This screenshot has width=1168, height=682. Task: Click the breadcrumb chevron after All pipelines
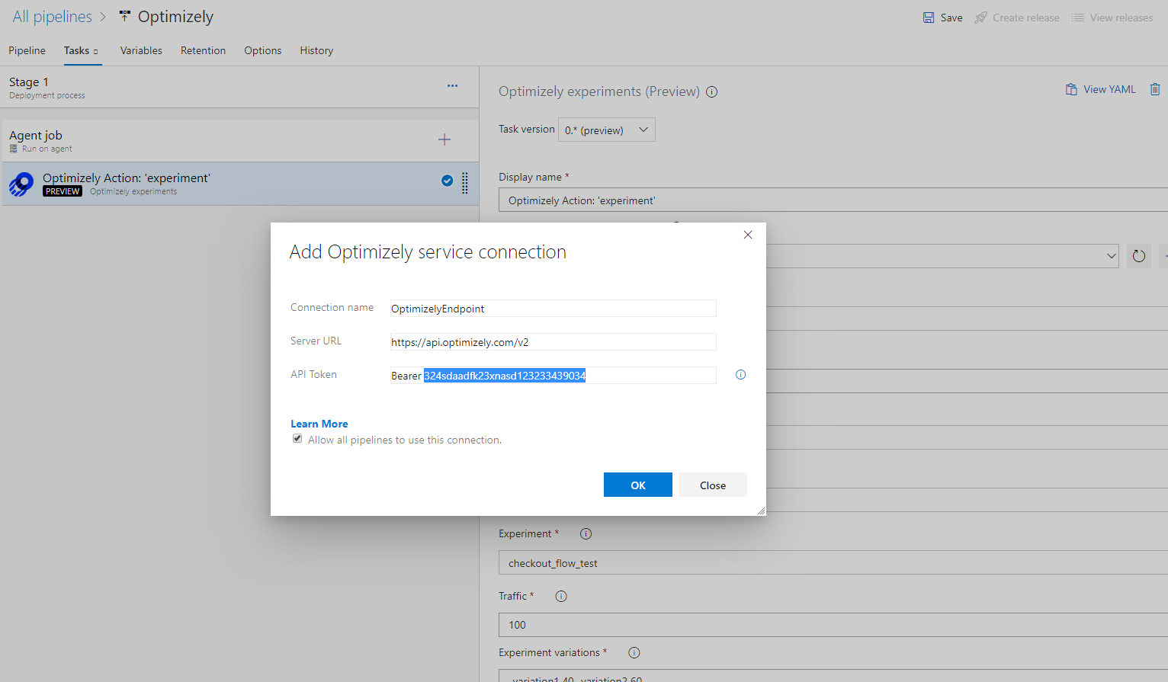click(103, 17)
